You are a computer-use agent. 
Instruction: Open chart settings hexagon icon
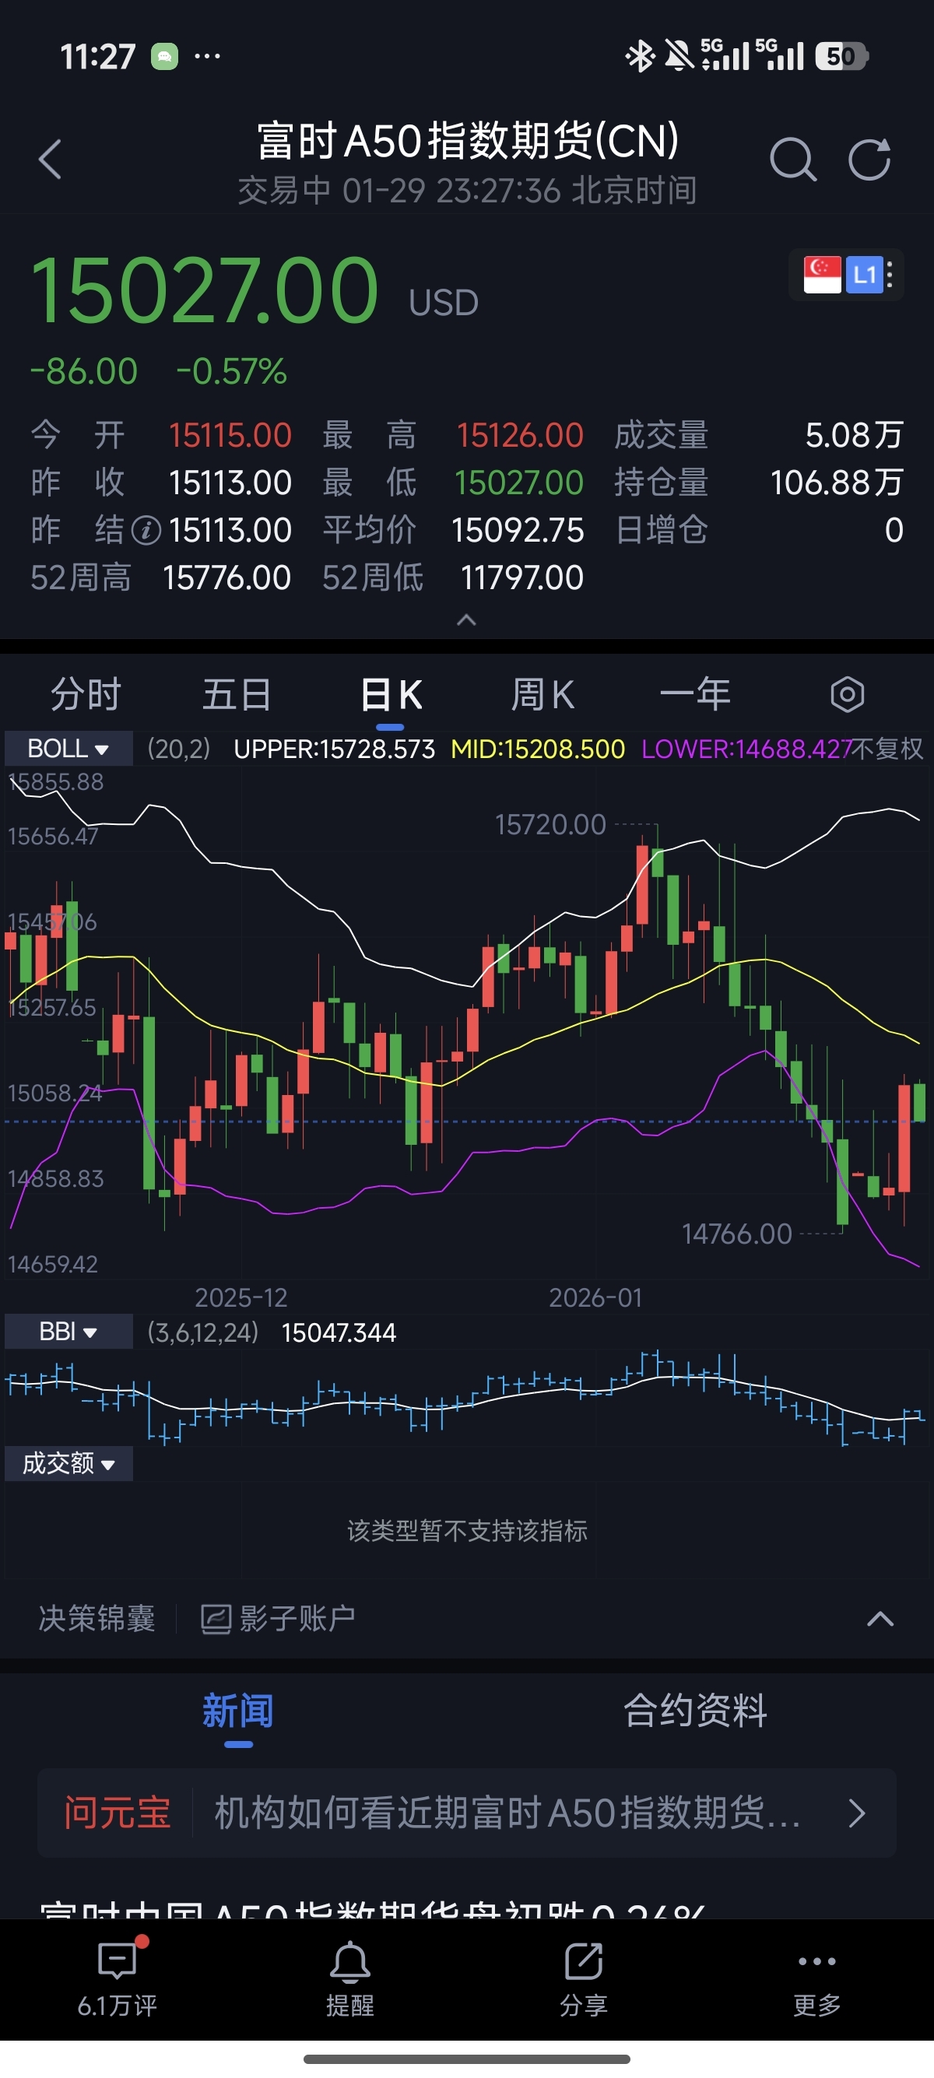pyautogui.click(x=847, y=694)
